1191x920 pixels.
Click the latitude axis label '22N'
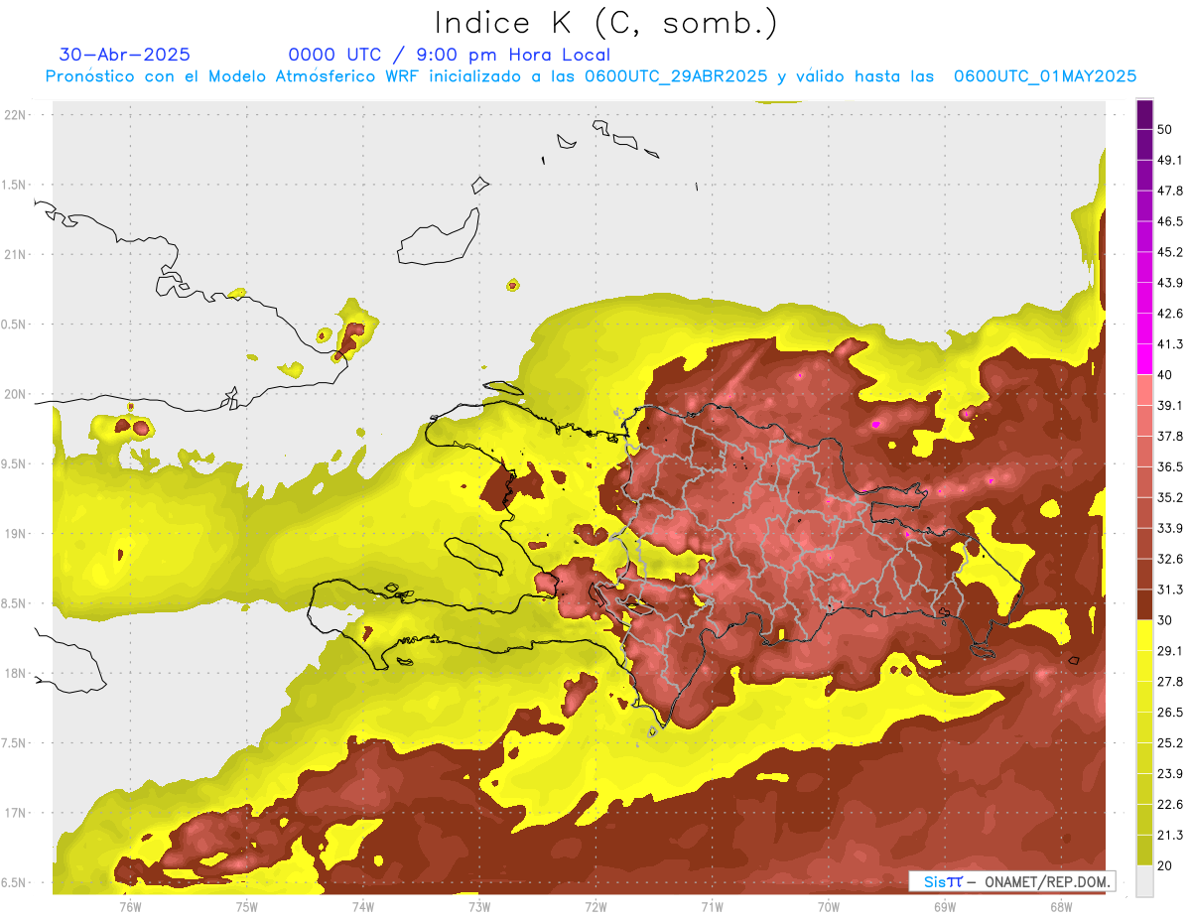[x=17, y=115]
